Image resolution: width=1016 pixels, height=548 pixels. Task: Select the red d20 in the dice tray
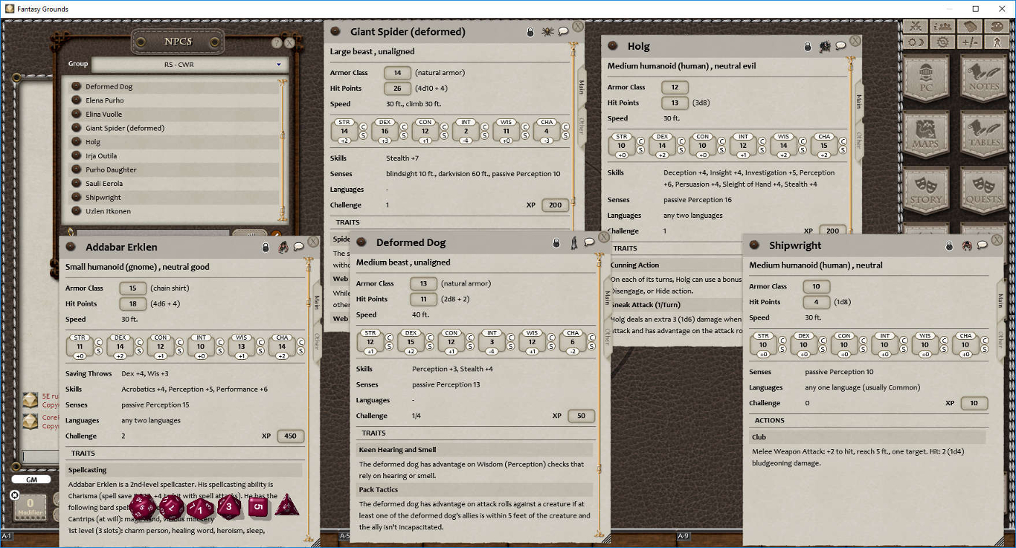[x=143, y=508]
